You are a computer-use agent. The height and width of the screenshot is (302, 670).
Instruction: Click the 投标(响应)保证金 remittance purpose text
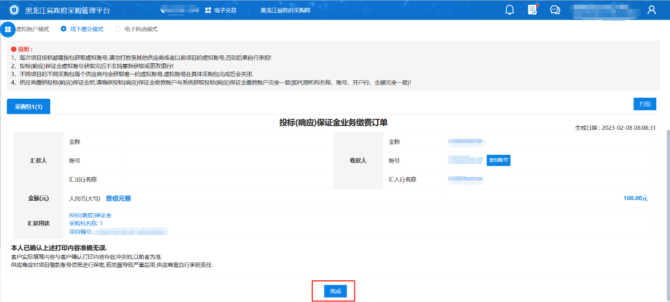[90, 215]
